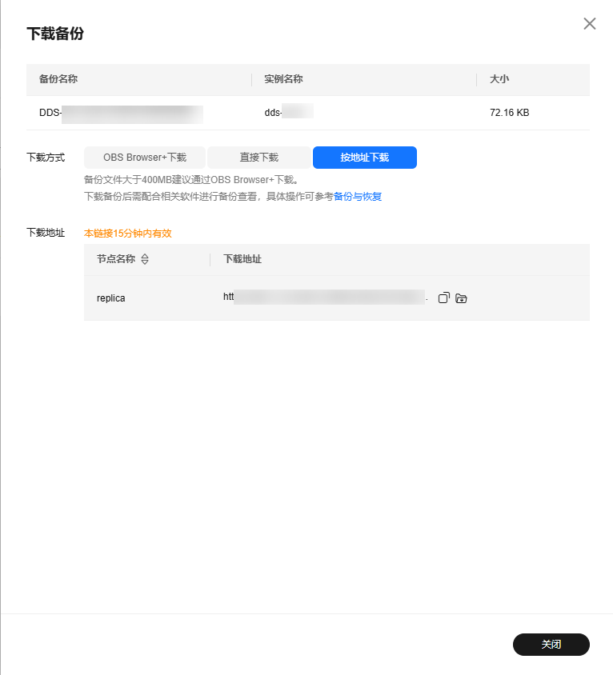The height and width of the screenshot is (675, 613).
Task: Click the 下载备份 dialog title
Action: [55, 34]
